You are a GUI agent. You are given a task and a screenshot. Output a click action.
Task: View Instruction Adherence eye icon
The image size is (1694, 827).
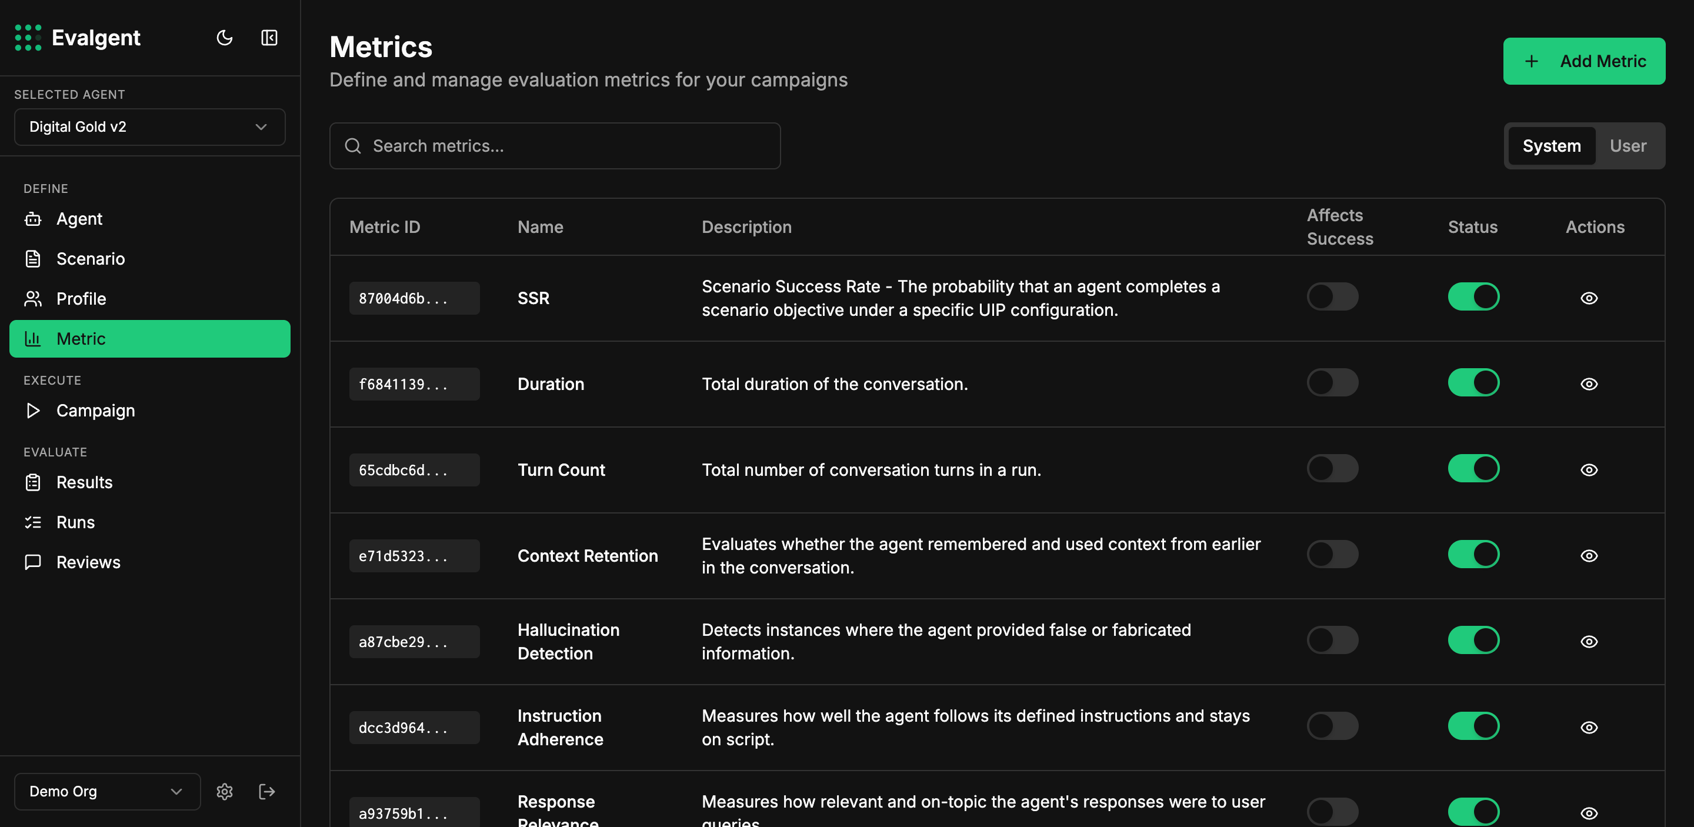point(1588,728)
